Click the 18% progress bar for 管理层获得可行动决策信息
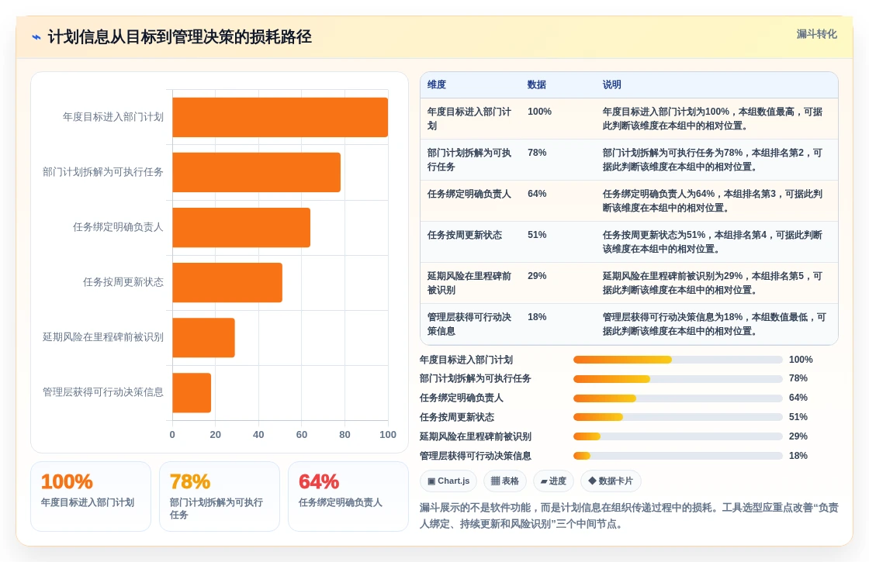This screenshot has height=562, width=869. pos(678,456)
